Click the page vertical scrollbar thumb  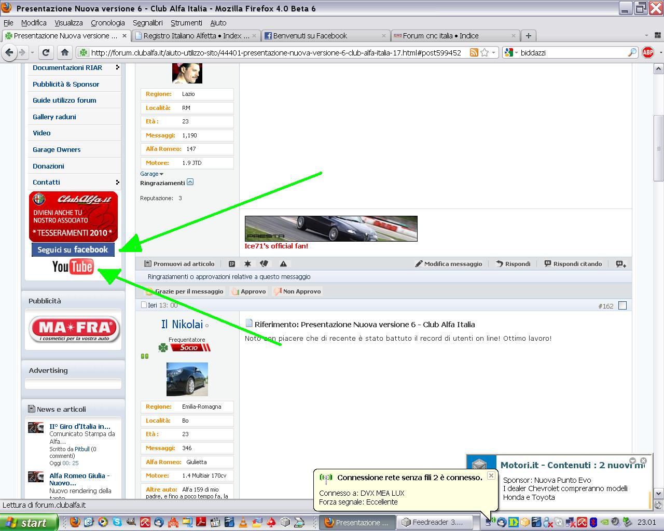[658, 148]
